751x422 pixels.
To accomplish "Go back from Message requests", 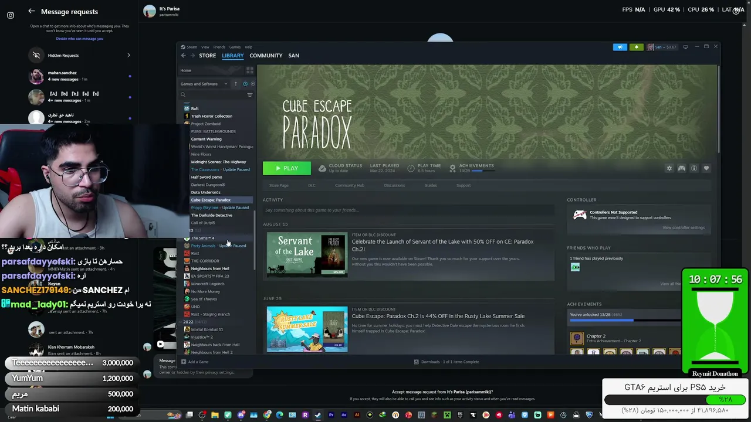I will tap(32, 11).
